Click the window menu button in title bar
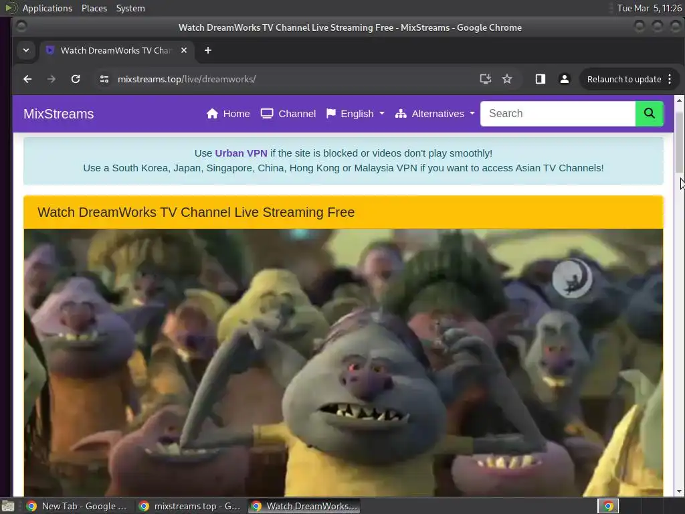685x514 pixels. coord(21,27)
